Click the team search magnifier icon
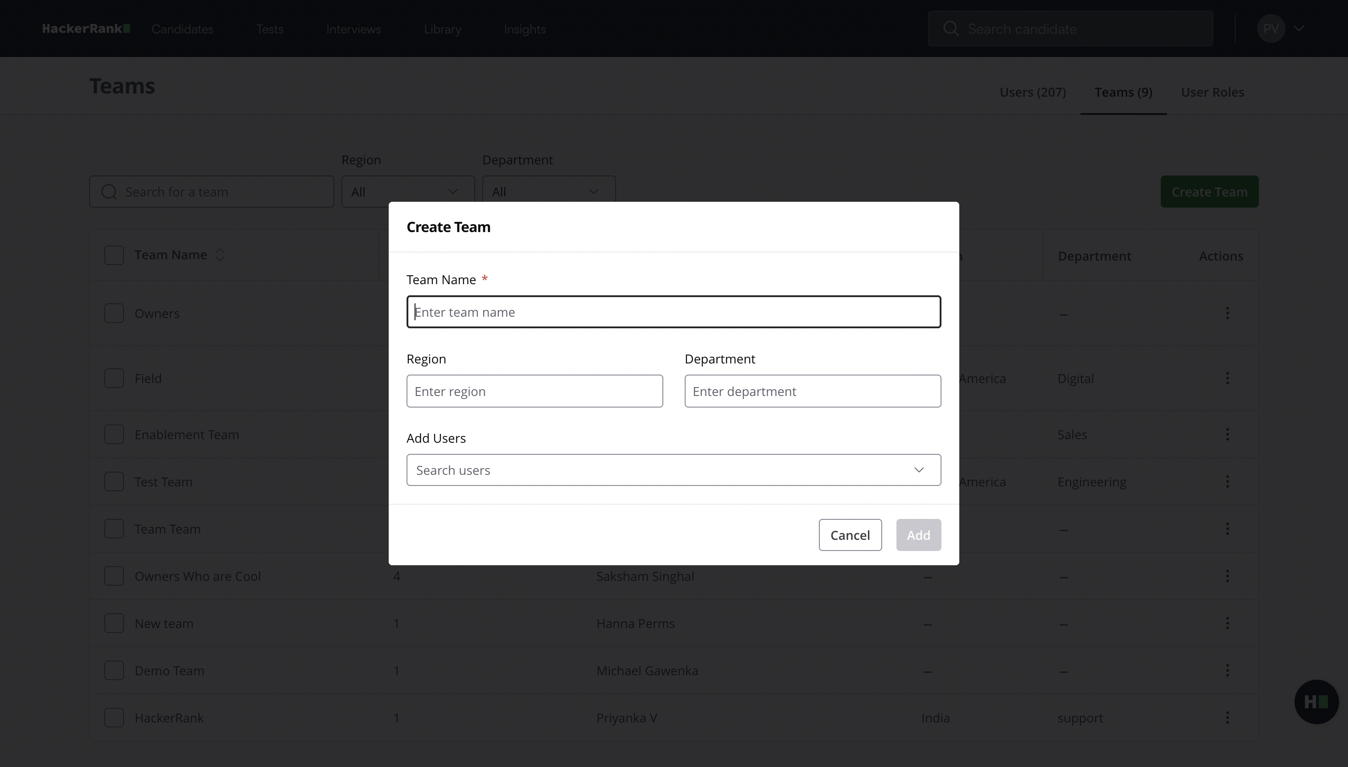Screen dimensions: 1348x767 [109, 192]
